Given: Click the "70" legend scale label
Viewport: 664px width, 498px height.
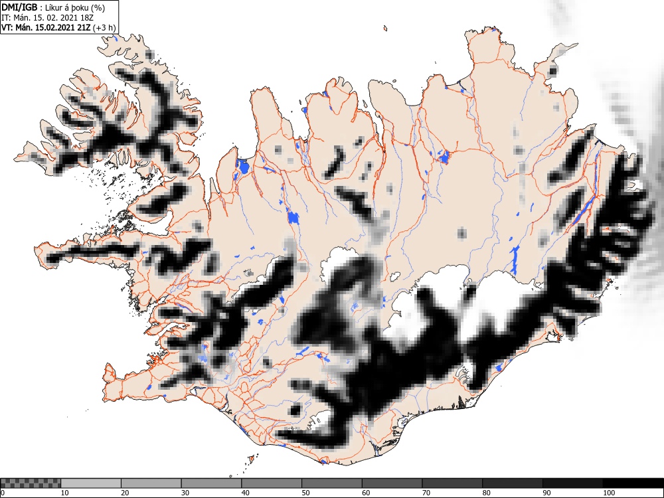Looking at the screenshot, I should 426,493.
